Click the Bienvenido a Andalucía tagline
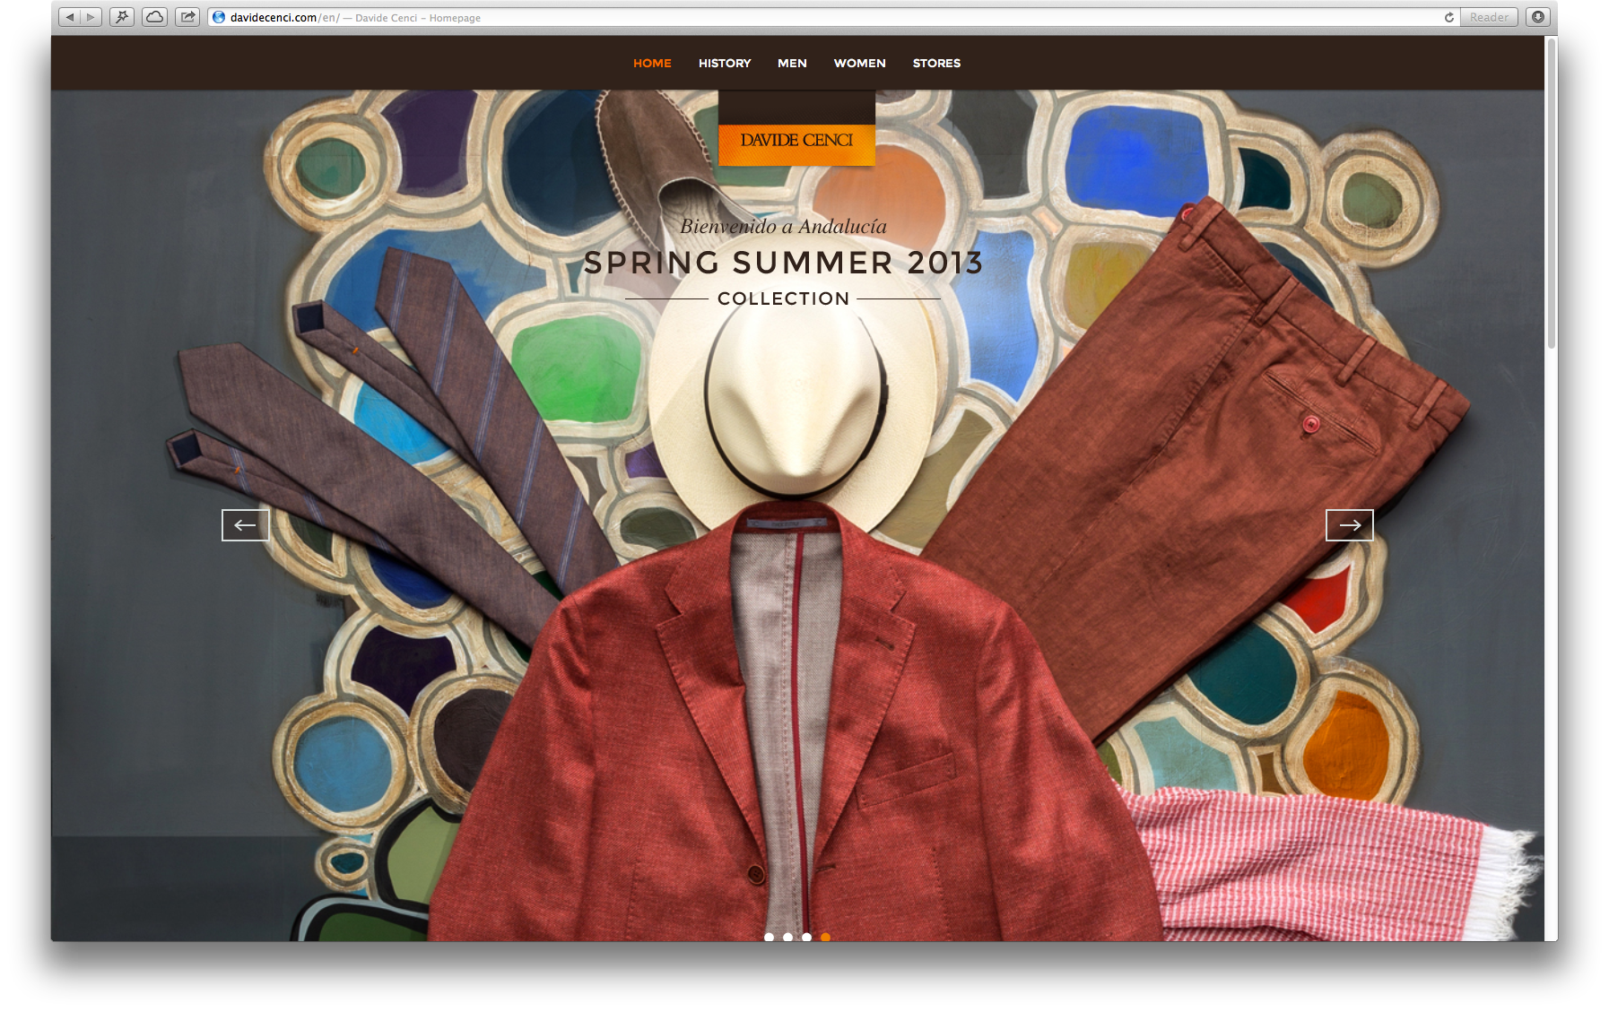 click(783, 227)
